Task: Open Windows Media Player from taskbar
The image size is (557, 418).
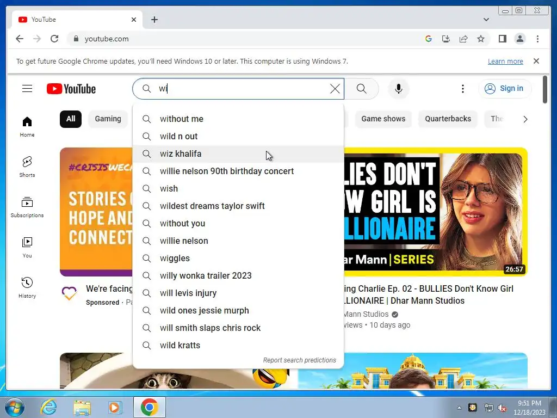Action: coord(114,407)
